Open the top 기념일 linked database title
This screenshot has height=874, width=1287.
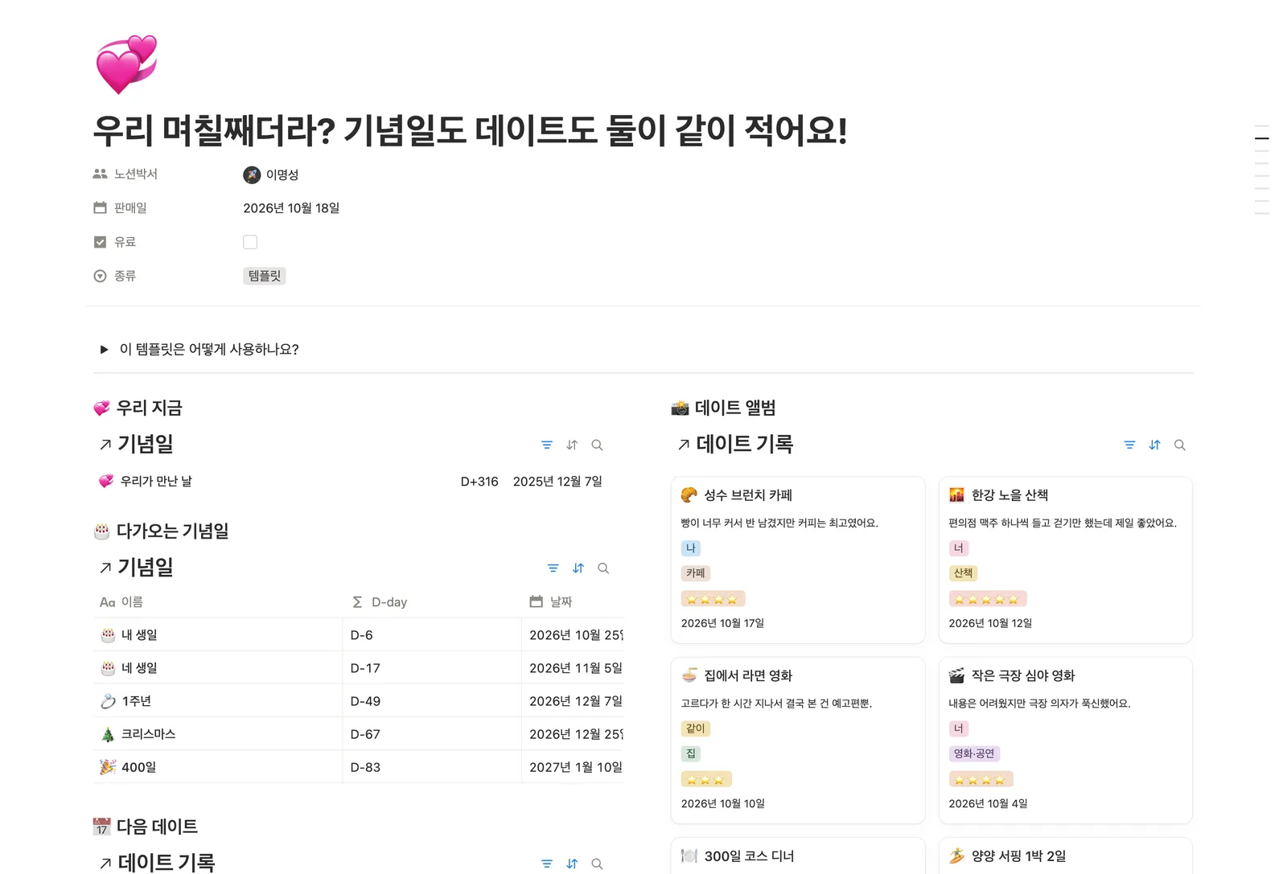(146, 444)
